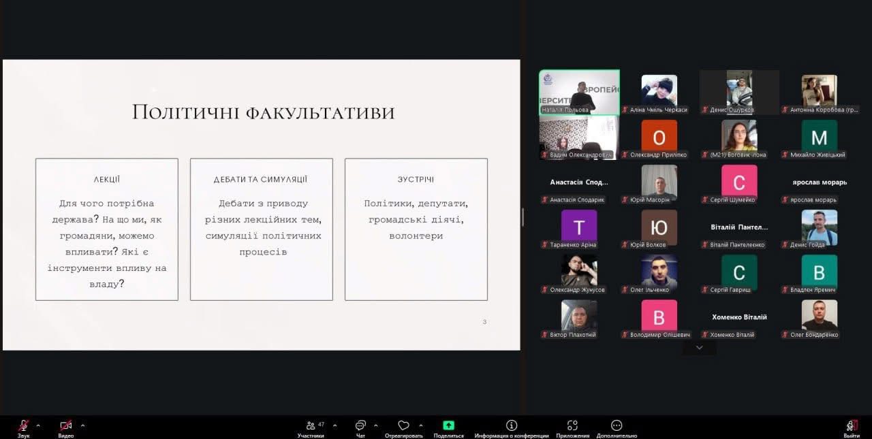
Task: Open audio options arrow next to Звук
Action: [x=38, y=425]
